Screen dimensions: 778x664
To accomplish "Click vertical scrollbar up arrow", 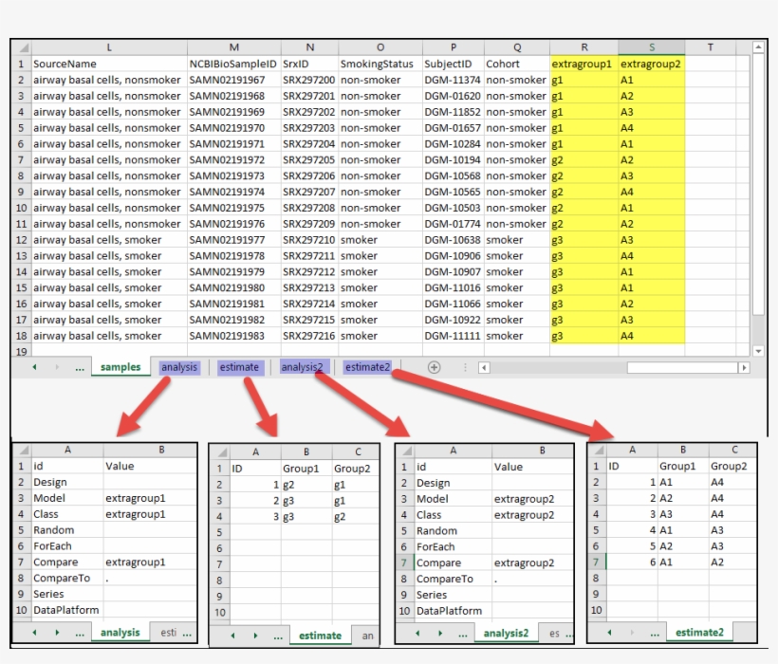I will (x=758, y=47).
